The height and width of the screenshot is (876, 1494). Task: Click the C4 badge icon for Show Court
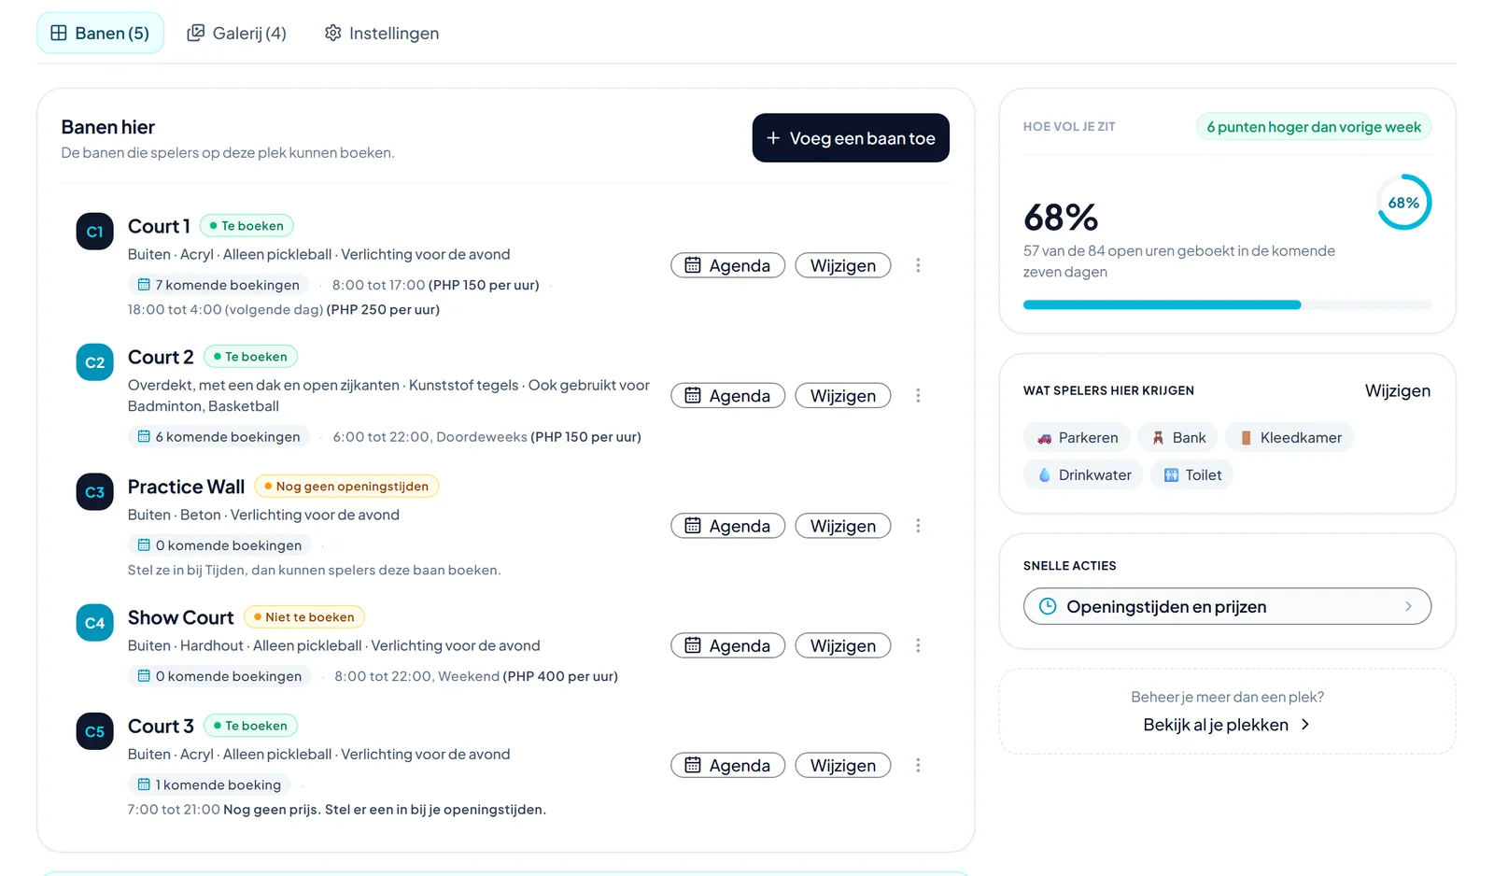tap(94, 623)
